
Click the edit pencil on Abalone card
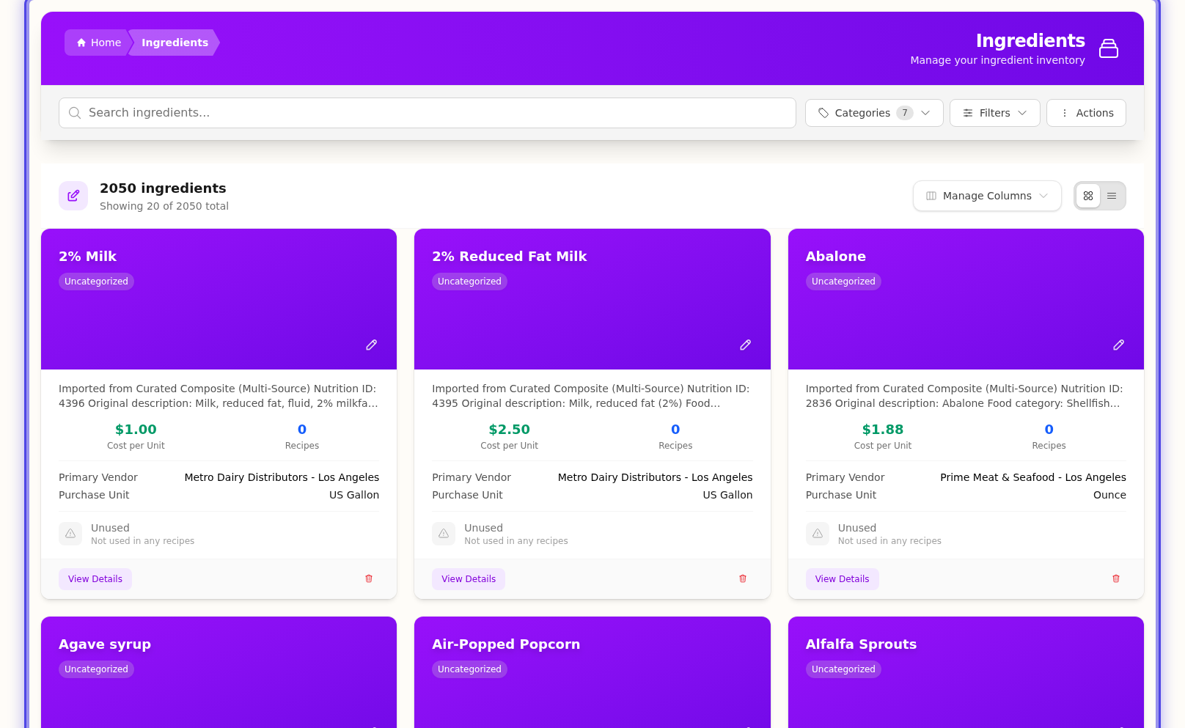pyautogui.click(x=1118, y=345)
